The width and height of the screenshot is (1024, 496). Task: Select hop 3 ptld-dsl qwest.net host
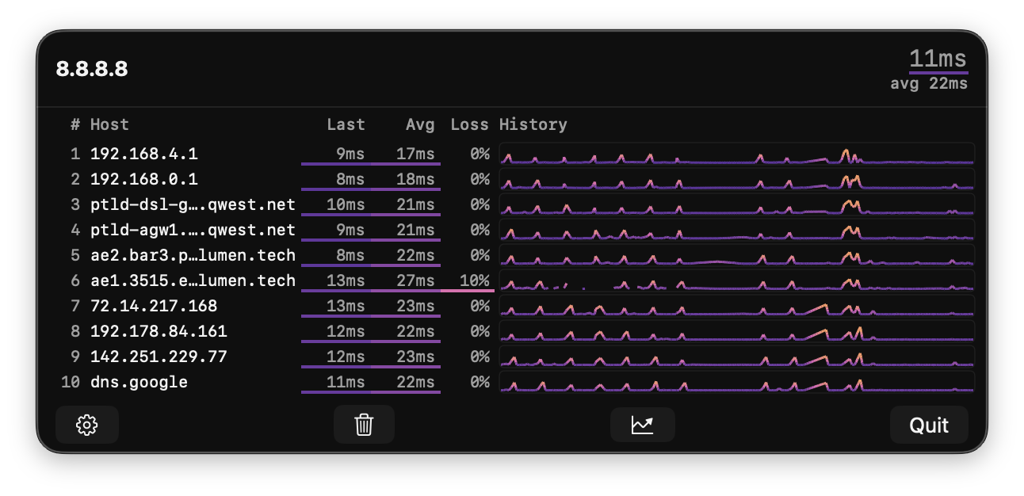click(x=193, y=204)
